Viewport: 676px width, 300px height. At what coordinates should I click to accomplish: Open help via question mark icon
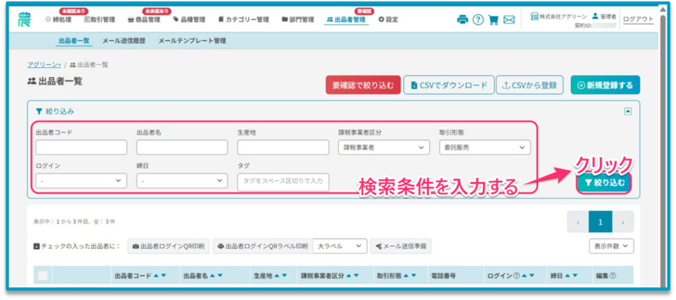[x=478, y=20]
